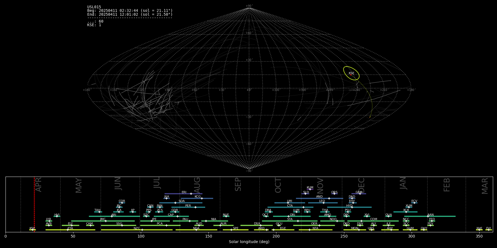The width and height of the screenshot is (497, 248).
Task: Click the EVI shower marker
Action: [488, 230]
